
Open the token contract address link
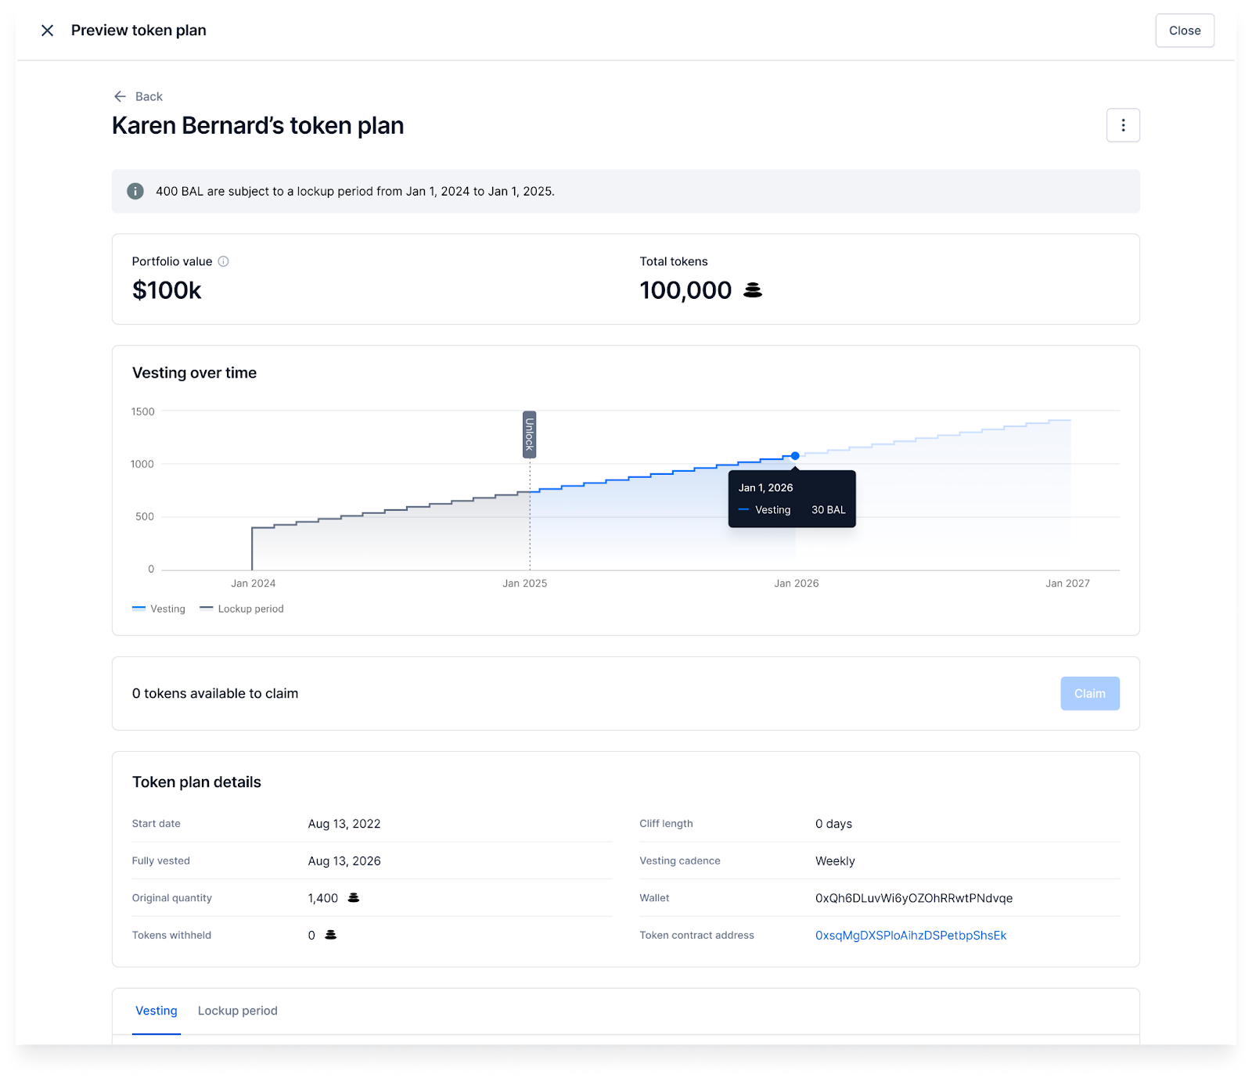click(x=911, y=935)
